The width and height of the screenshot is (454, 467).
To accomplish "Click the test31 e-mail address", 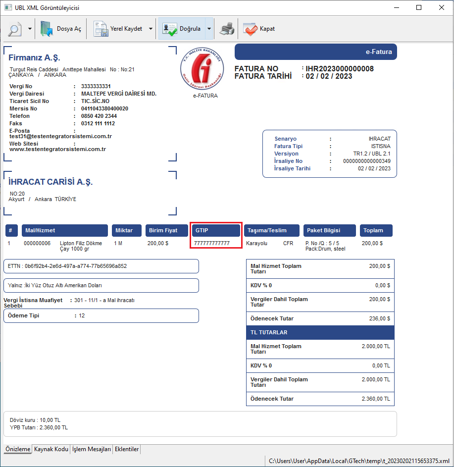I will [60, 136].
